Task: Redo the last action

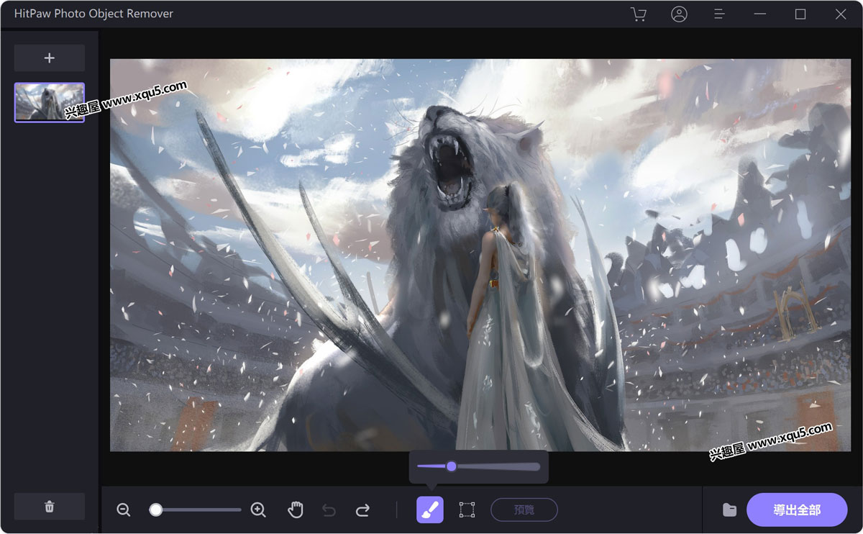Action: pyautogui.click(x=362, y=510)
